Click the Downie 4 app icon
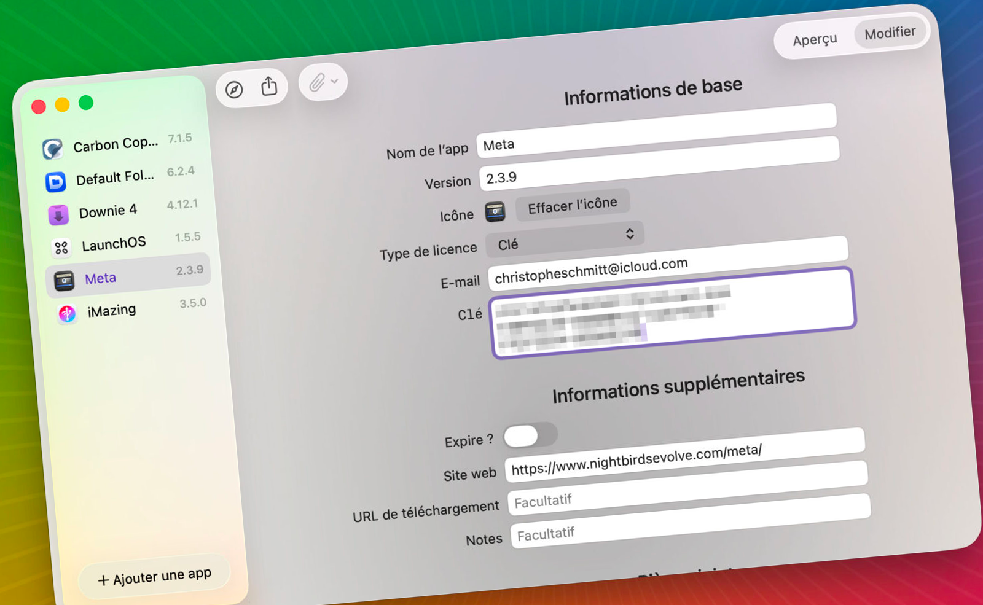 click(58, 215)
